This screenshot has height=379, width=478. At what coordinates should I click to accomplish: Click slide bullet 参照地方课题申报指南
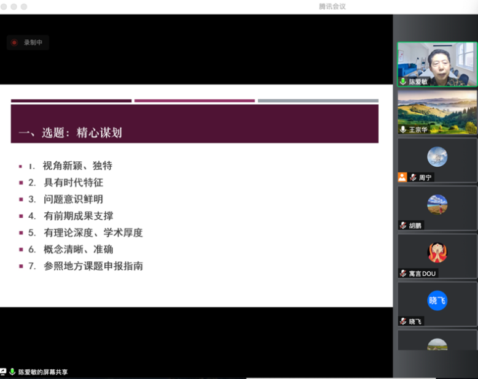click(x=93, y=266)
